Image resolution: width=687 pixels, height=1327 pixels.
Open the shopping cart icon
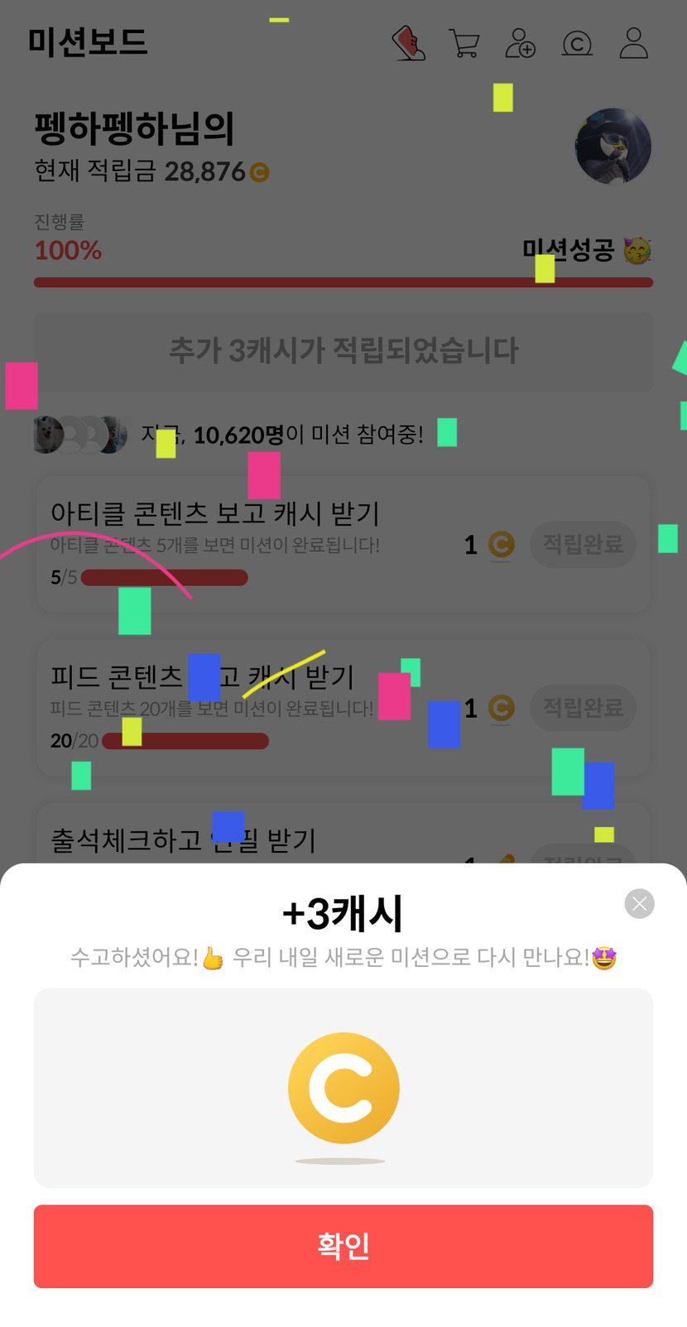pos(464,43)
